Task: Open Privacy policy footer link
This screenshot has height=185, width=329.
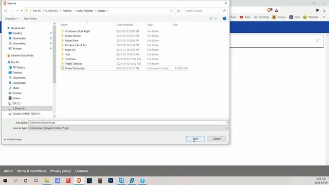Action: coord(61,171)
